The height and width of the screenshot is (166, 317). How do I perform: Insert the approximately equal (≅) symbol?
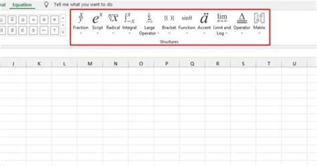[x=22, y=20]
